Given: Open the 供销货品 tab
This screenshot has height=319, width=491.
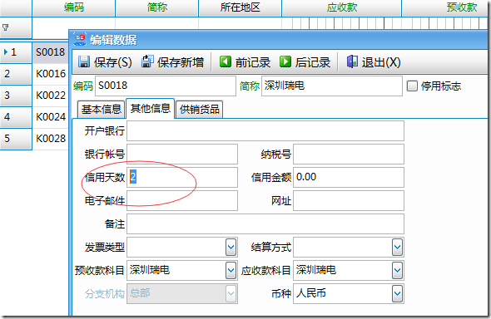Looking at the screenshot, I should (200, 110).
